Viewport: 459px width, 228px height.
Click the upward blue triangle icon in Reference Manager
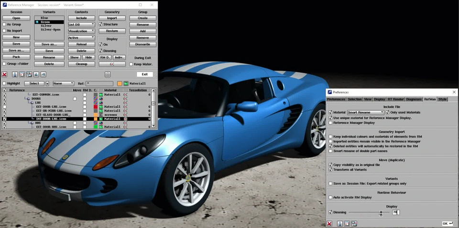tap(36, 74)
